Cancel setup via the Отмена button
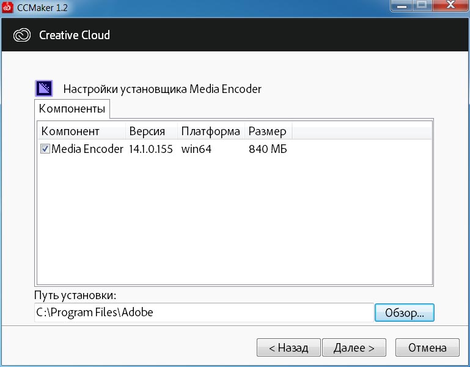The height and width of the screenshot is (367, 470). pyautogui.click(x=427, y=347)
